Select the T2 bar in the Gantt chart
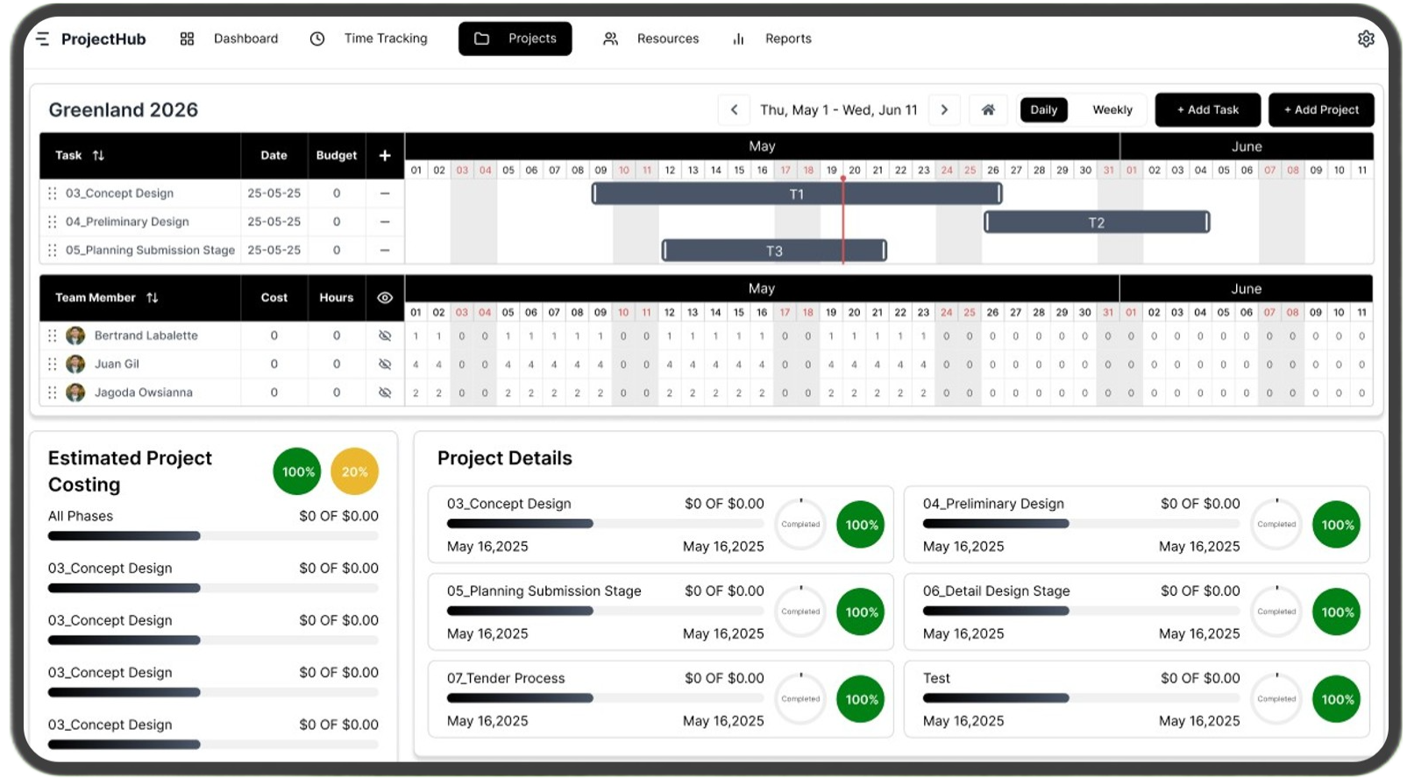The width and height of the screenshot is (1407, 778). [1096, 223]
